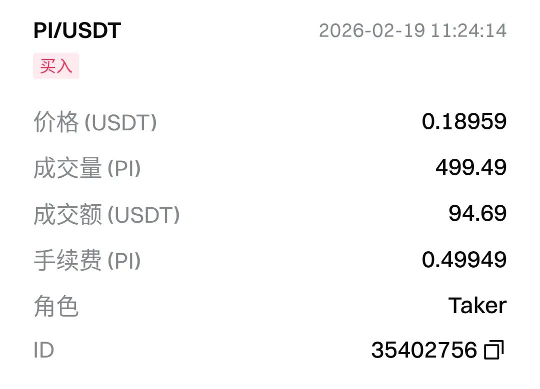Click the ID field label

pos(43,350)
